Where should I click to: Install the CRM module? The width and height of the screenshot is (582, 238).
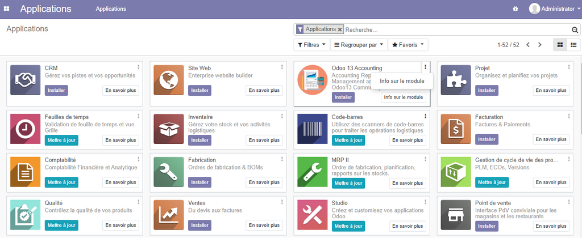pyautogui.click(x=56, y=91)
